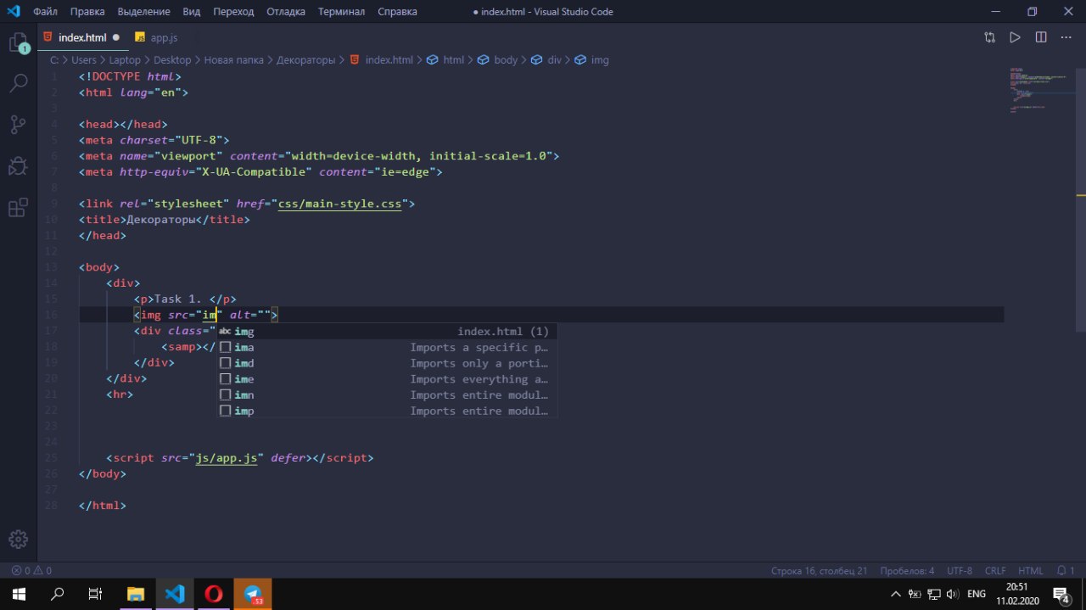Select the imp suggestion in list
The width and height of the screenshot is (1086, 610).
point(385,411)
